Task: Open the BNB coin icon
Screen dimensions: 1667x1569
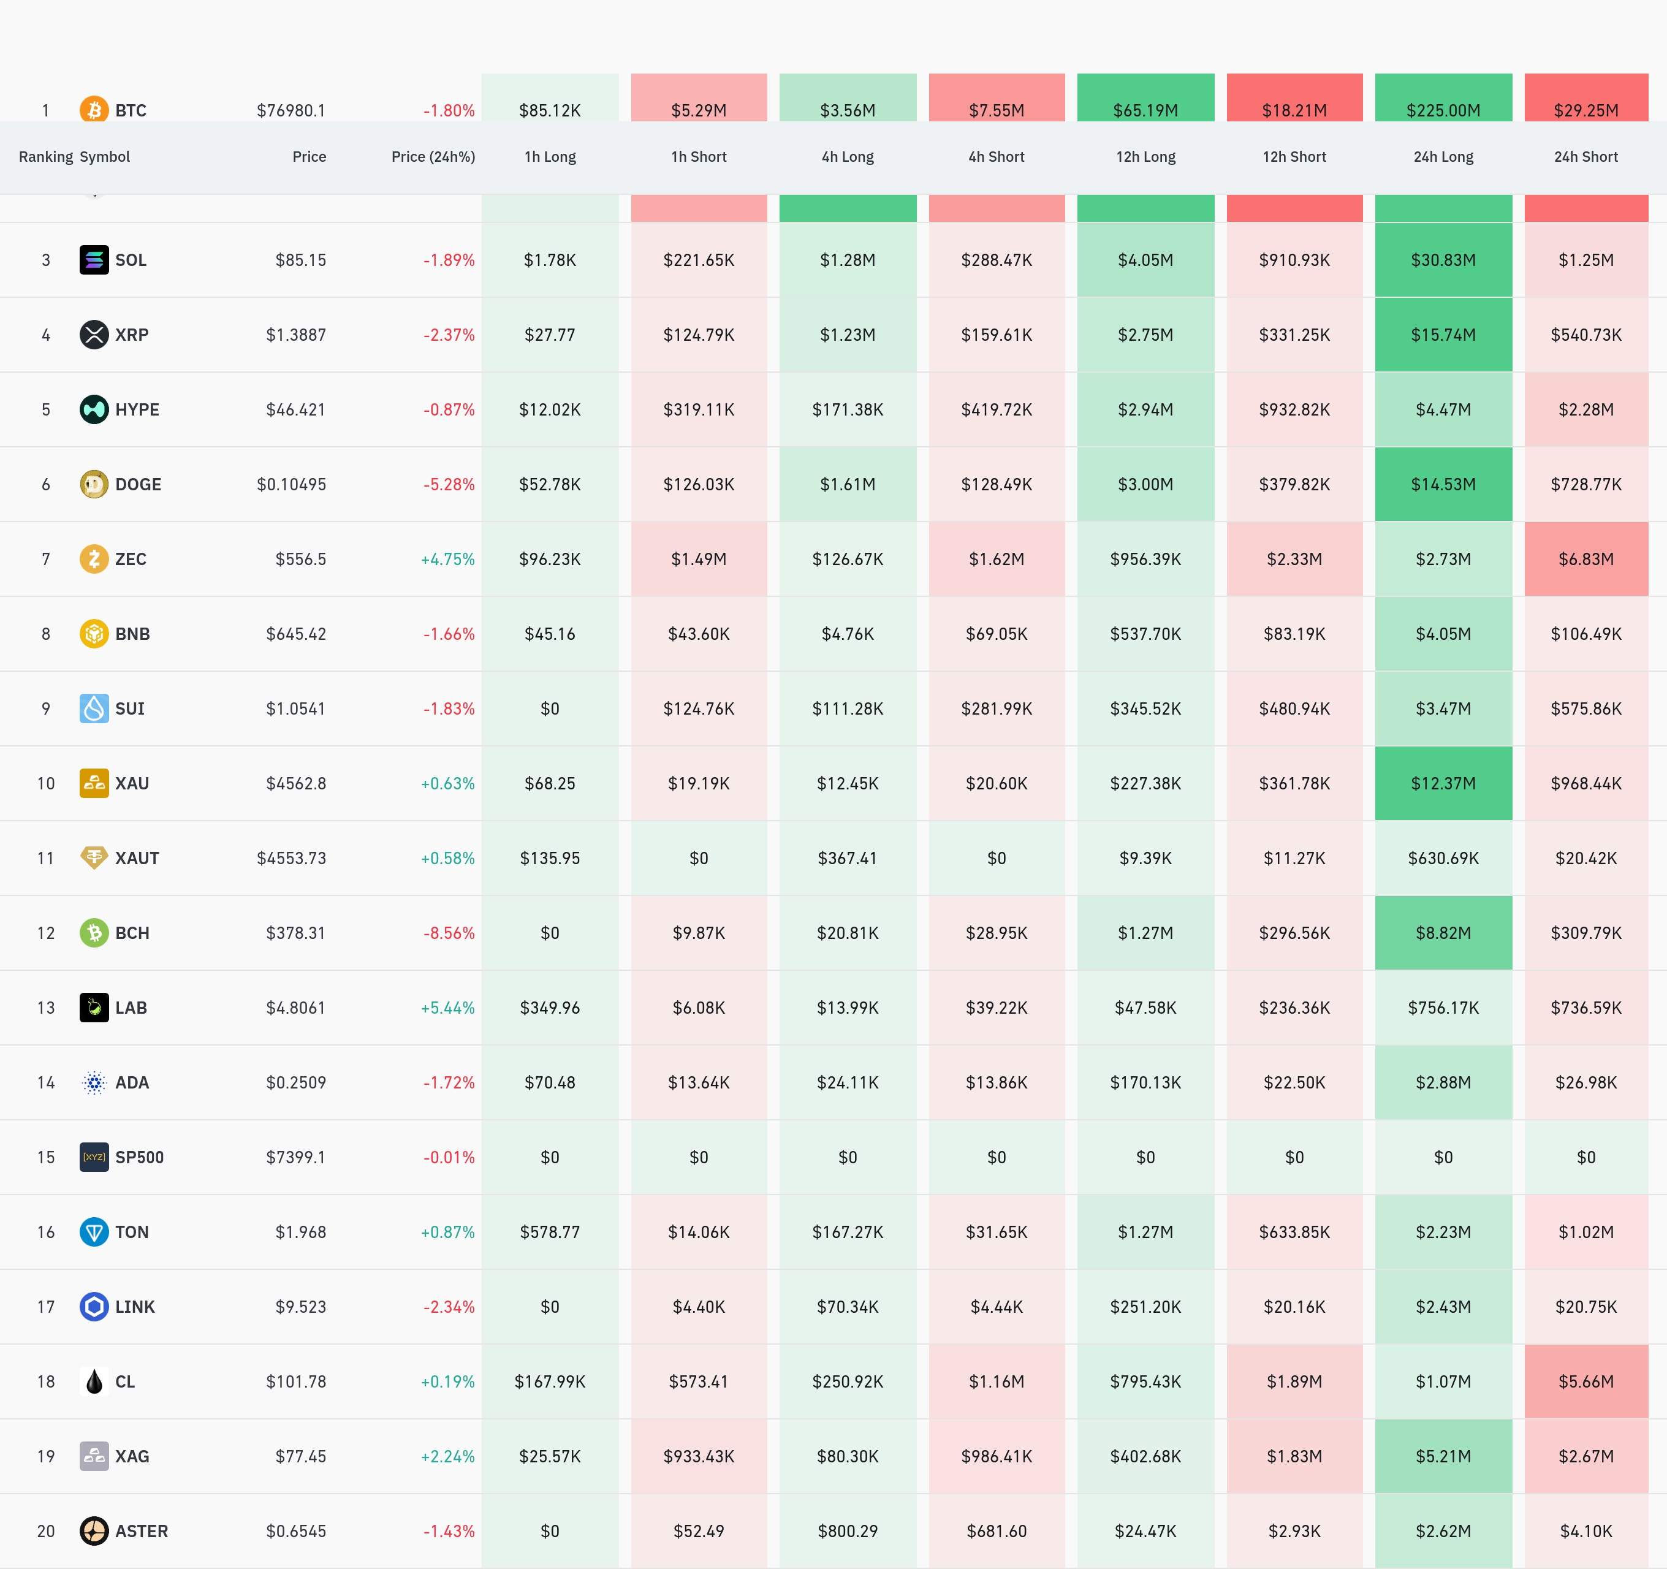Action: tap(94, 633)
